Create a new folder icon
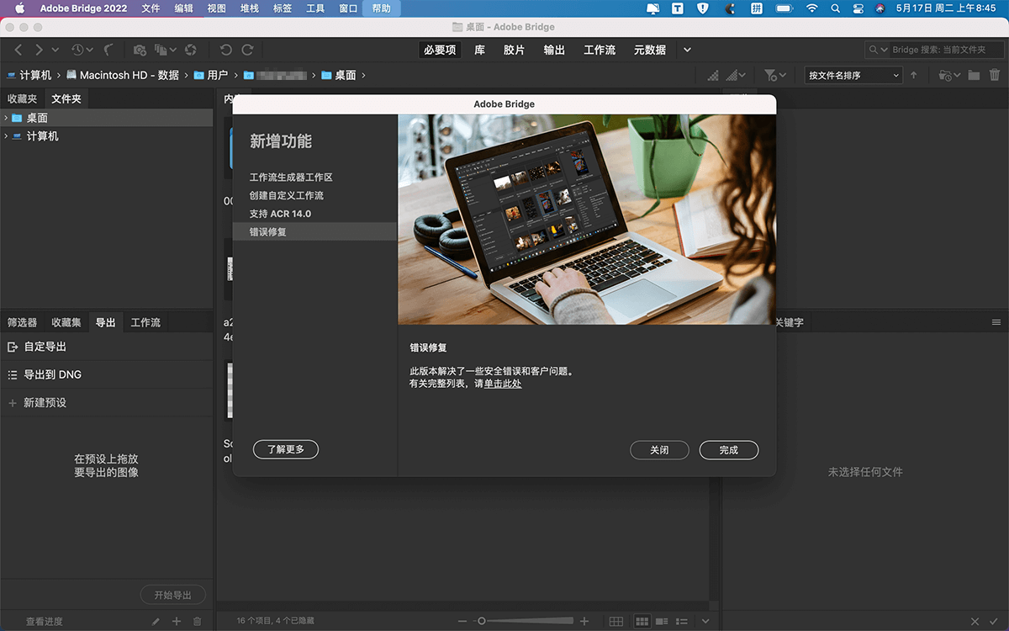1009x631 pixels. 974,75
